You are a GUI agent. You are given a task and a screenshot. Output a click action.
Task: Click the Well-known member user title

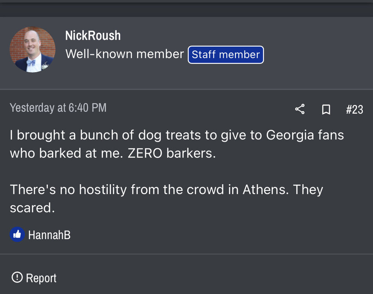point(125,54)
